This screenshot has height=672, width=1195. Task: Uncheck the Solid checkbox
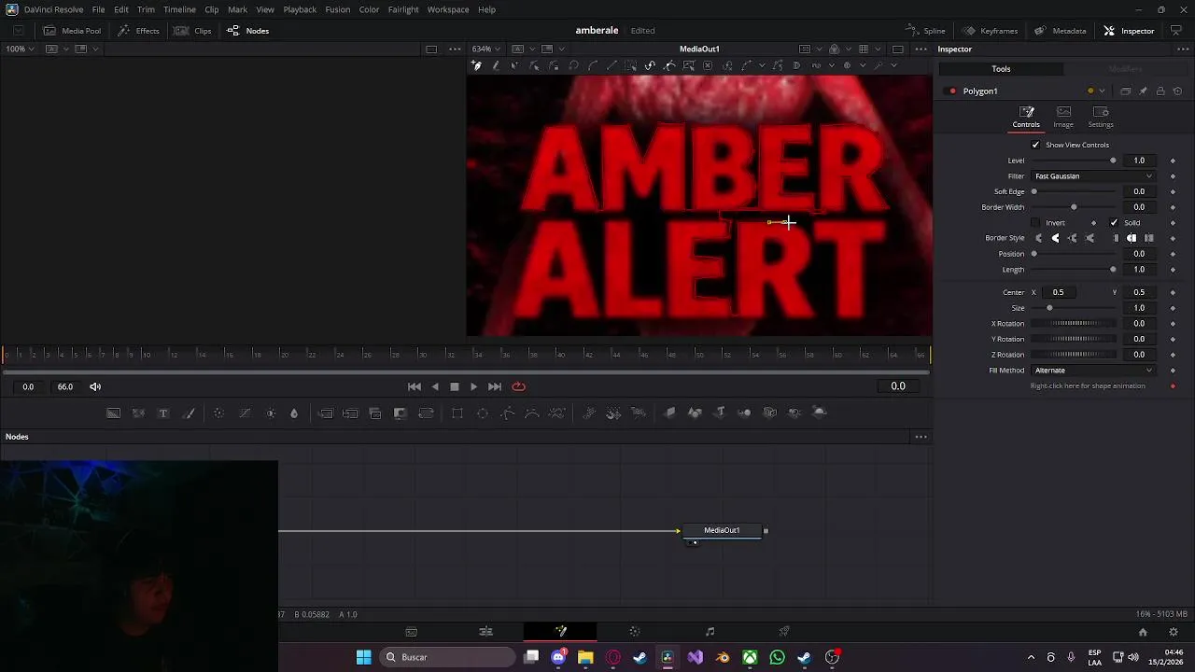click(x=1114, y=223)
